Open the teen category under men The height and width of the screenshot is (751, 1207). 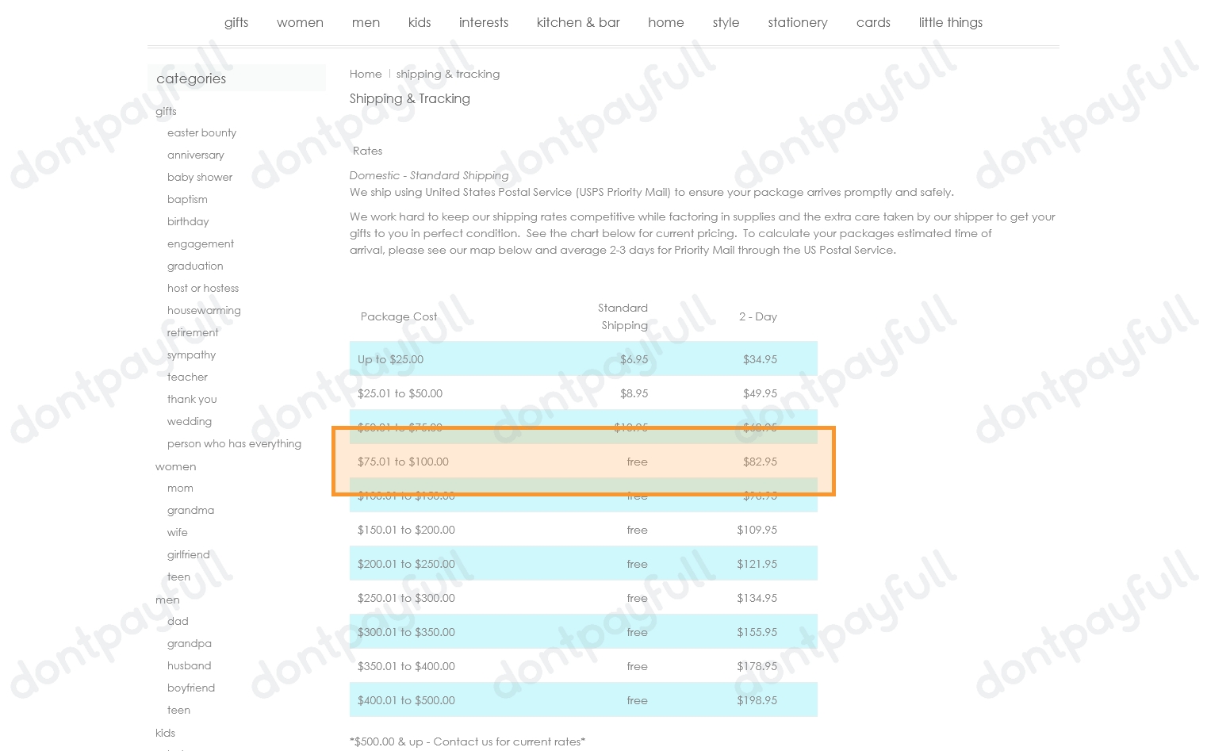[178, 711]
